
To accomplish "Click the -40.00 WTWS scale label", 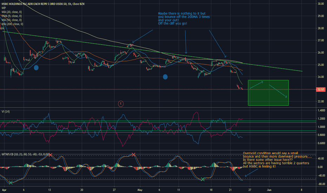I will coord(321,175).
